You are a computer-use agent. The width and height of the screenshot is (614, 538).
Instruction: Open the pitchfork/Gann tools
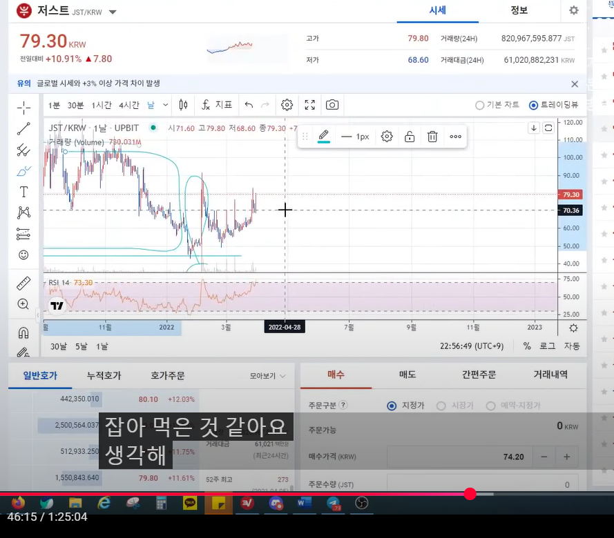pyautogui.click(x=23, y=150)
